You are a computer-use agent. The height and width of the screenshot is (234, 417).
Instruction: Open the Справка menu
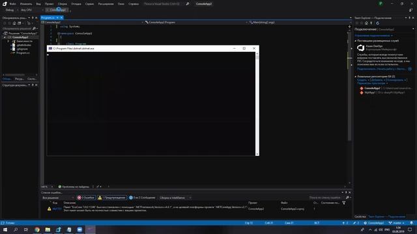click(x=134, y=4)
